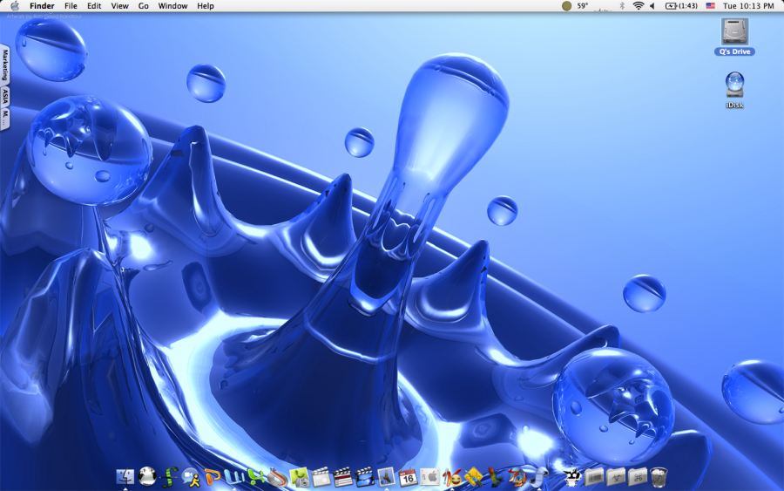Open the View menu
The width and height of the screenshot is (784, 491).
pyautogui.click(x=119, y=6)
